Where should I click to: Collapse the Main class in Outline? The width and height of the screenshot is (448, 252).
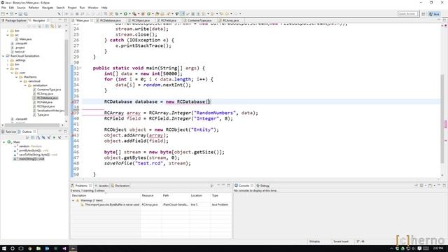coord(4,142)
